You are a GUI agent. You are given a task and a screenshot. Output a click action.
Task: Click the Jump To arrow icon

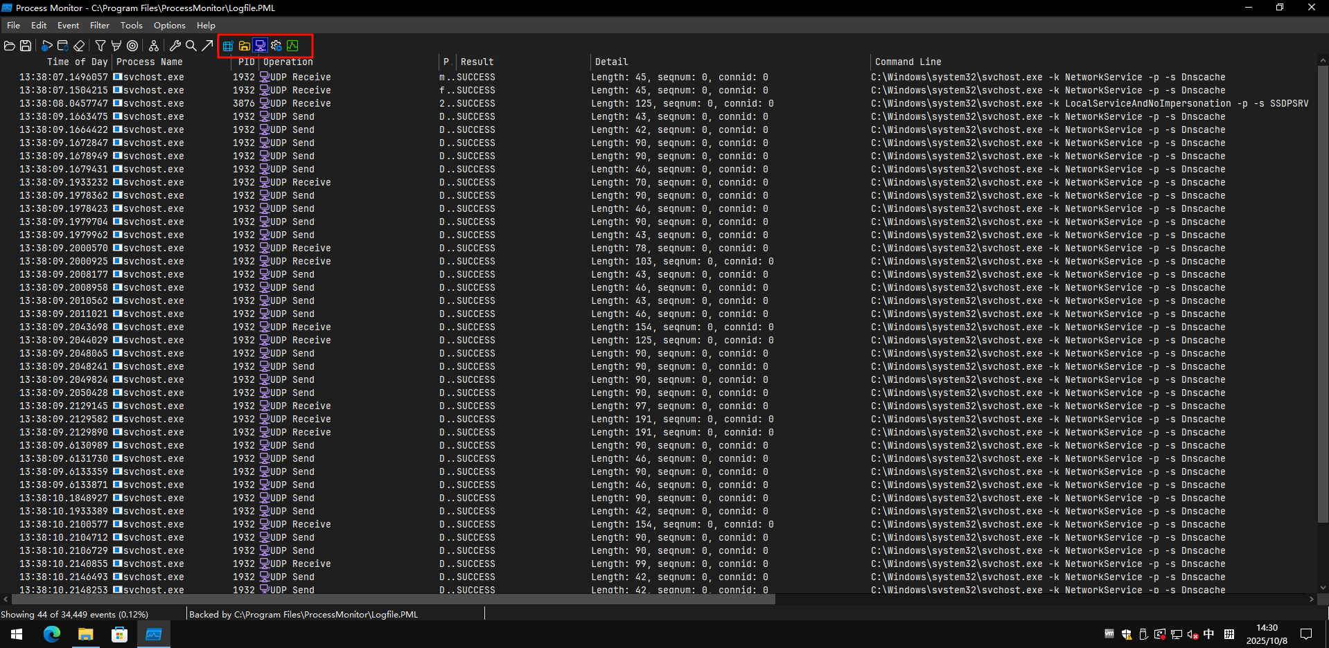207,46
